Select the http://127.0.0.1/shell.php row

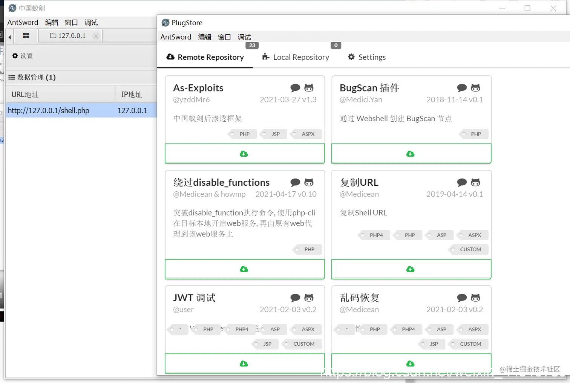[x=81, y=110]
